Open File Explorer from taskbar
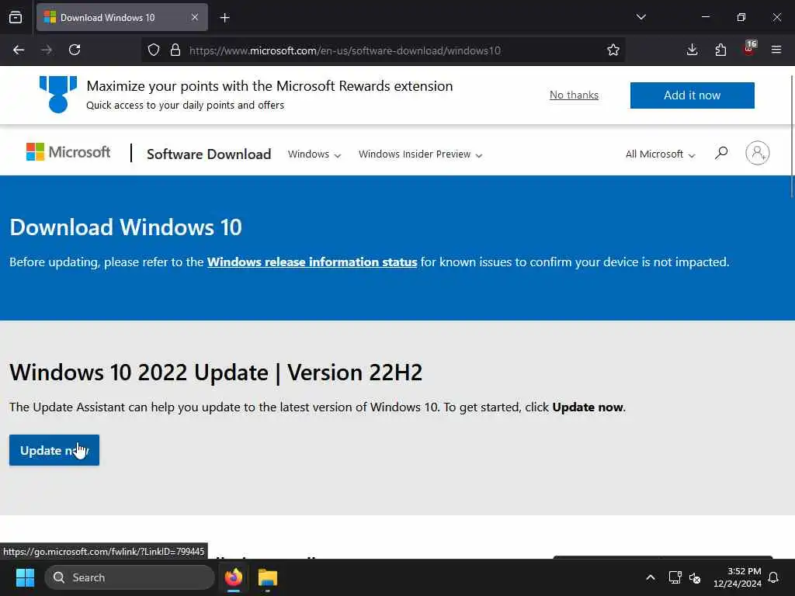The image size is (795, 596). (268, 577)
